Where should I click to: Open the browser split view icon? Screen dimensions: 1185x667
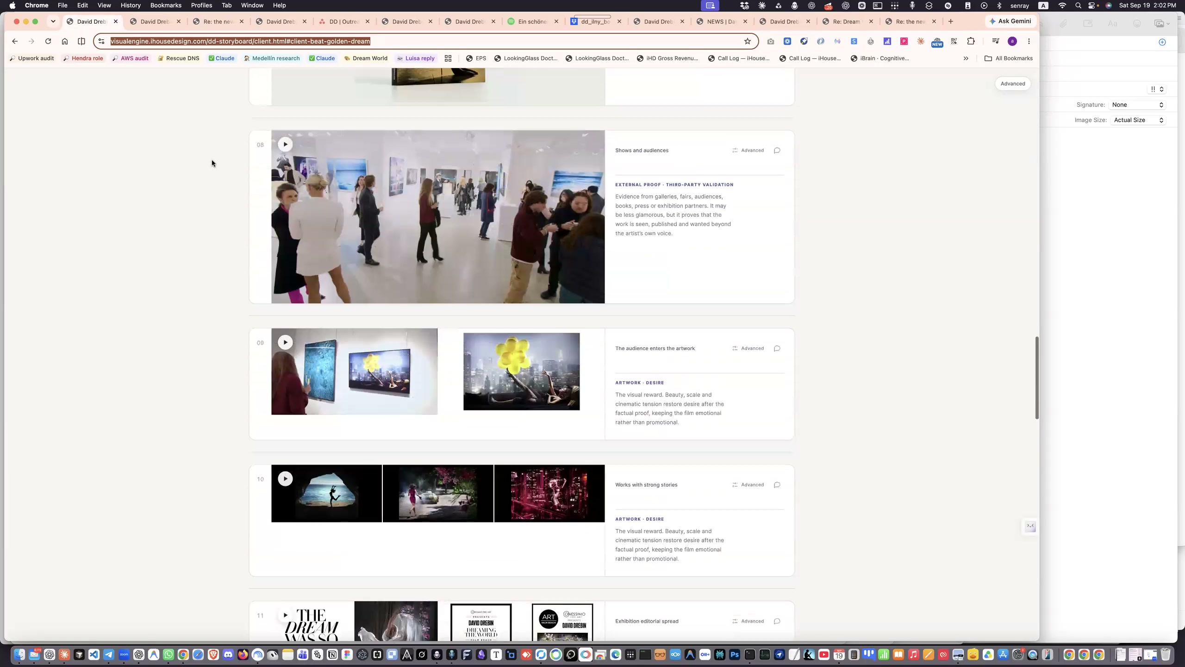point(81,41)
